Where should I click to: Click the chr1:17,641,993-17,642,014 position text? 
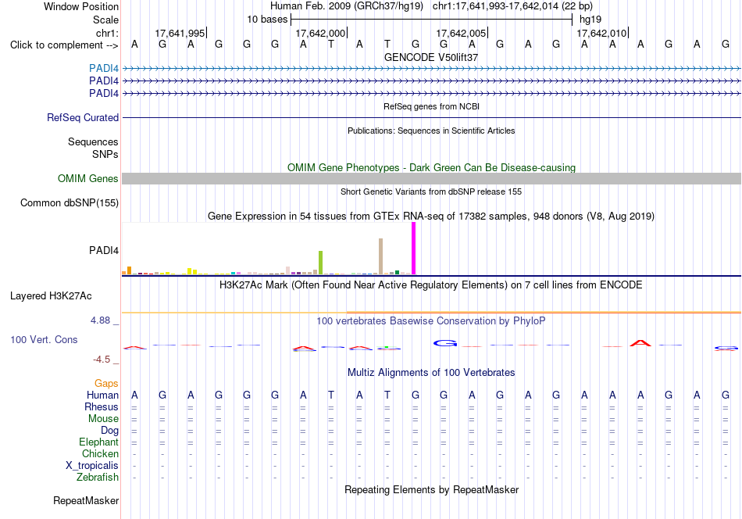512,6
